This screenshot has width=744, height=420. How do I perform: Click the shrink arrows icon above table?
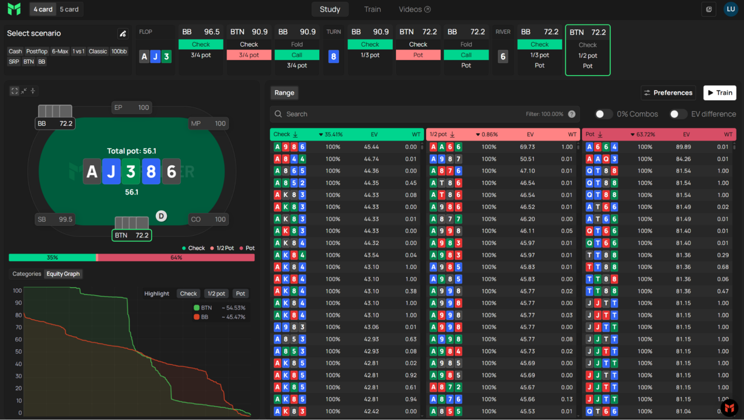point(24,91)
